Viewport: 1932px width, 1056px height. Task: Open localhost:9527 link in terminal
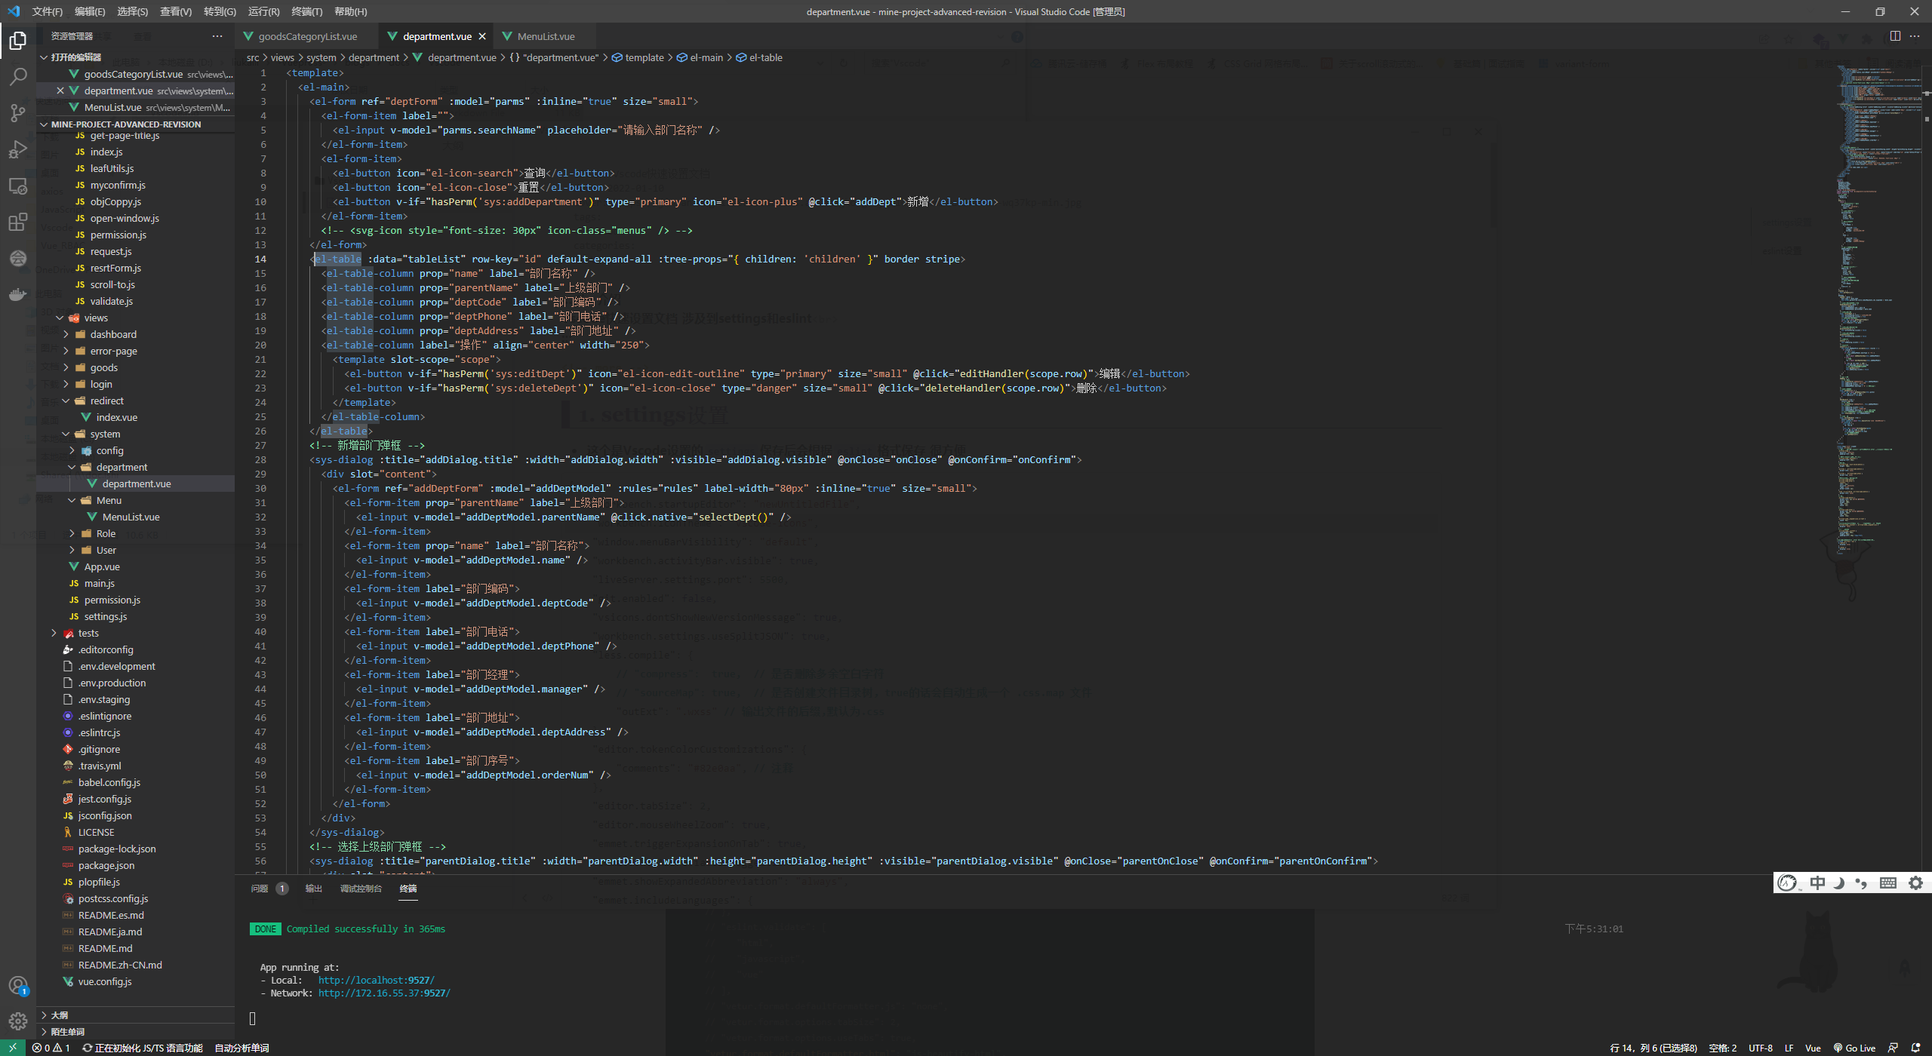[x=376, y=981]
